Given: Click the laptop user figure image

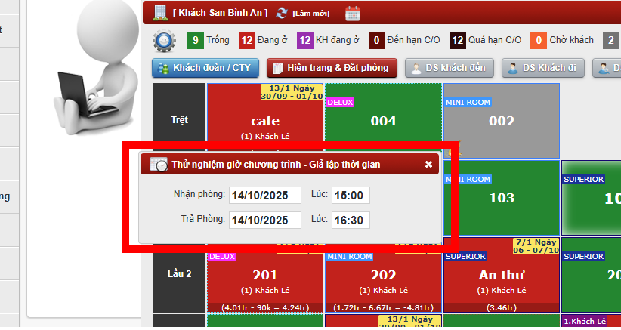Looking at the screenshot, I should pos(96,67).
